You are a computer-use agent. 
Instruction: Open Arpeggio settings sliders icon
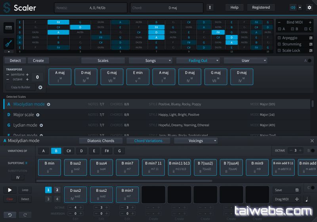pos(311,38)
